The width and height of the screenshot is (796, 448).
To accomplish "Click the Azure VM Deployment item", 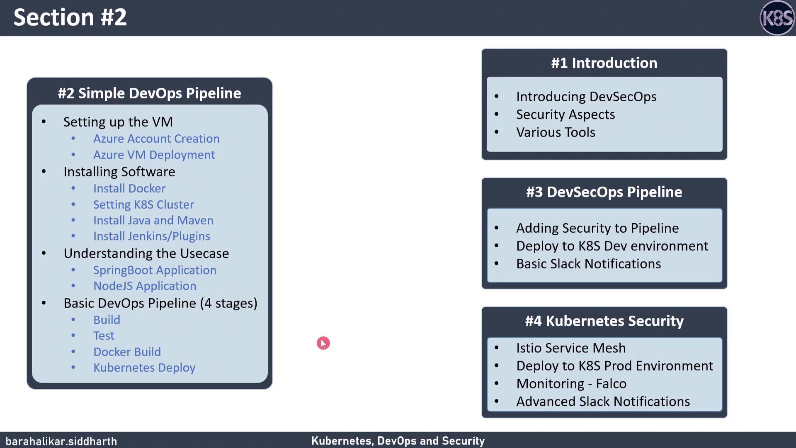I will 154,155.
